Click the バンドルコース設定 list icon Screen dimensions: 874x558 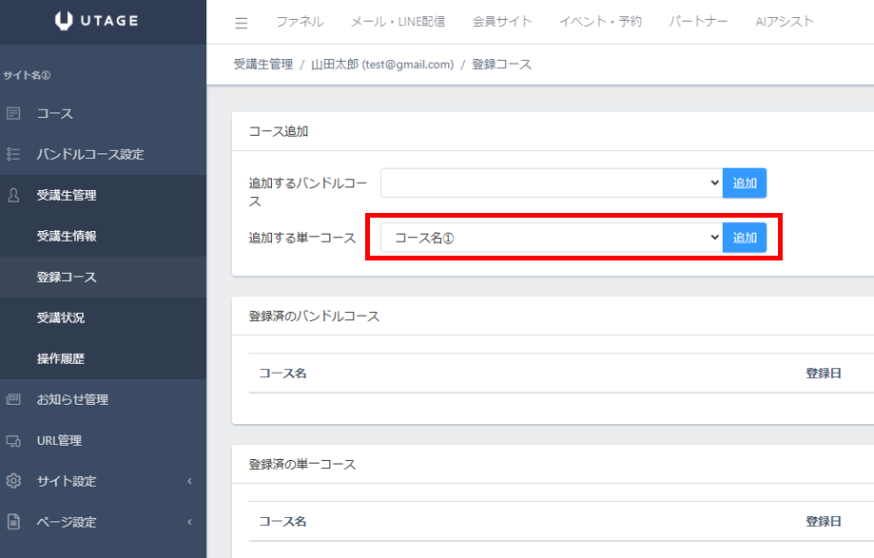pos(13,154)
